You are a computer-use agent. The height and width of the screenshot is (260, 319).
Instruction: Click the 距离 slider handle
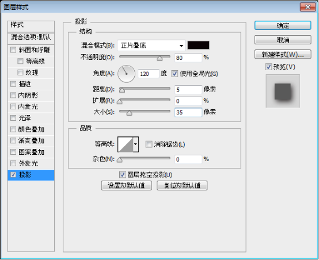click(122, 90)
